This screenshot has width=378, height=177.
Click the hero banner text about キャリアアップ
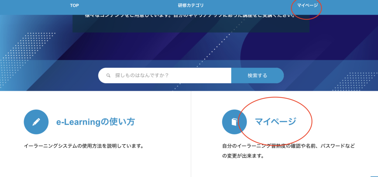click(x=190, y=17)
